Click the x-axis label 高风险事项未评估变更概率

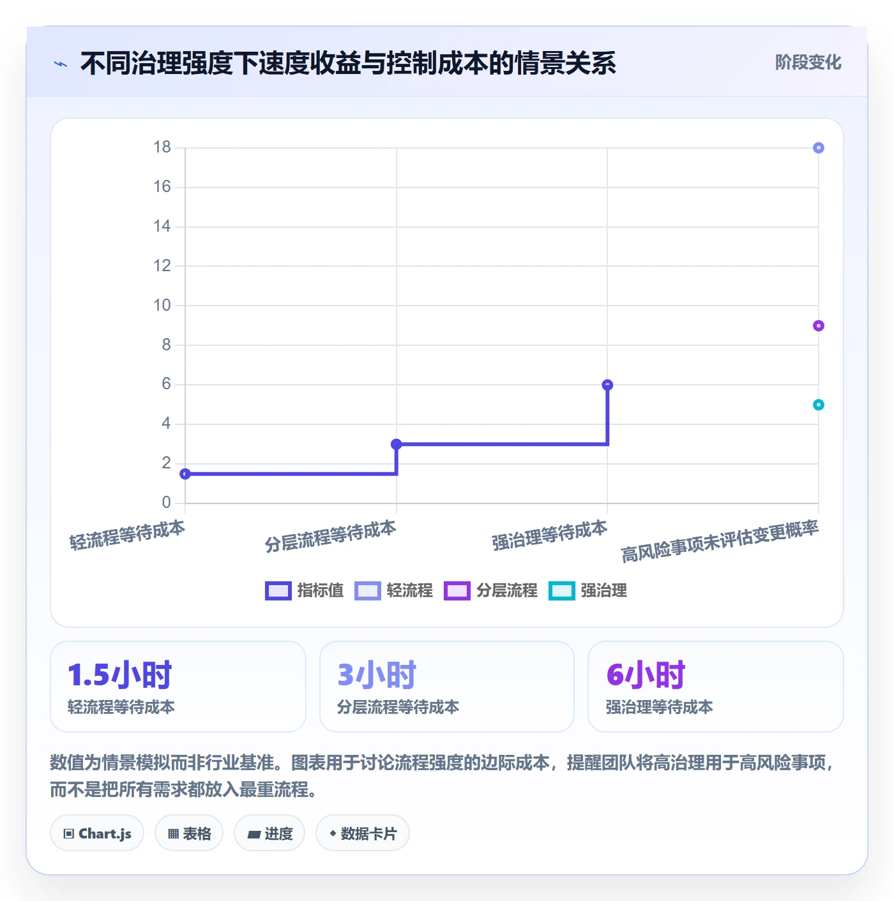click(x=720, y=541)
